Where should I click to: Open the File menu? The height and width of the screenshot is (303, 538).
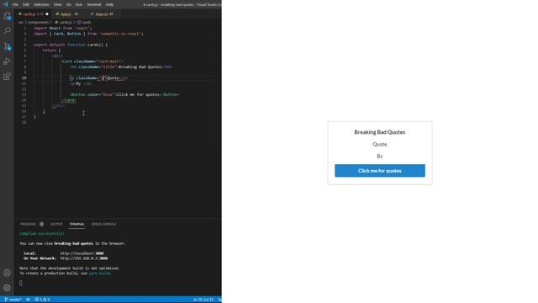click(x=15, y=4)
